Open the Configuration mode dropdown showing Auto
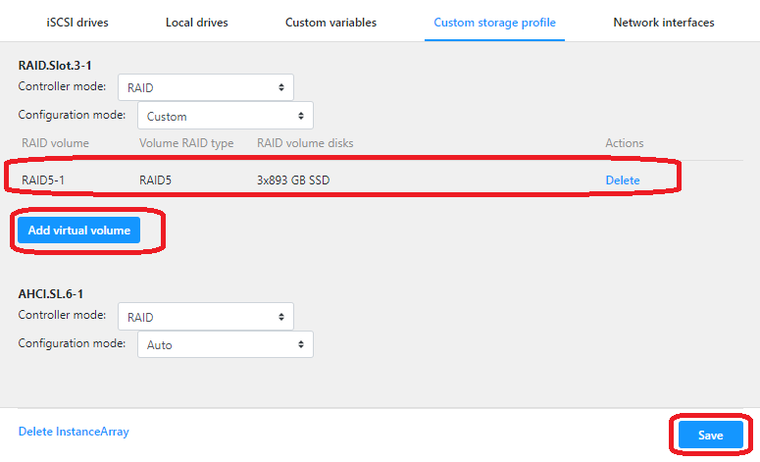Screen dimensions: 760x462 225,345
